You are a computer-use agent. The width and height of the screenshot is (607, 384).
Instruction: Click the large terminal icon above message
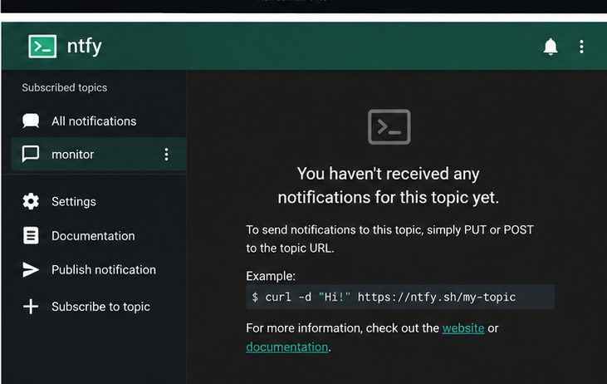tap(389, 126)
